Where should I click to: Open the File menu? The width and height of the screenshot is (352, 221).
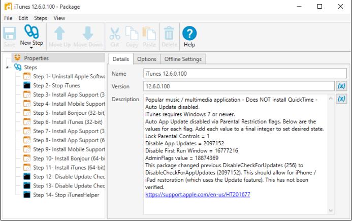[8, 18]
